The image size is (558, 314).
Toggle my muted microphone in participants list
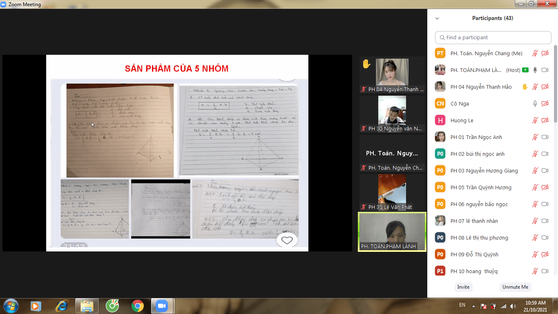(x=535, y=54)
